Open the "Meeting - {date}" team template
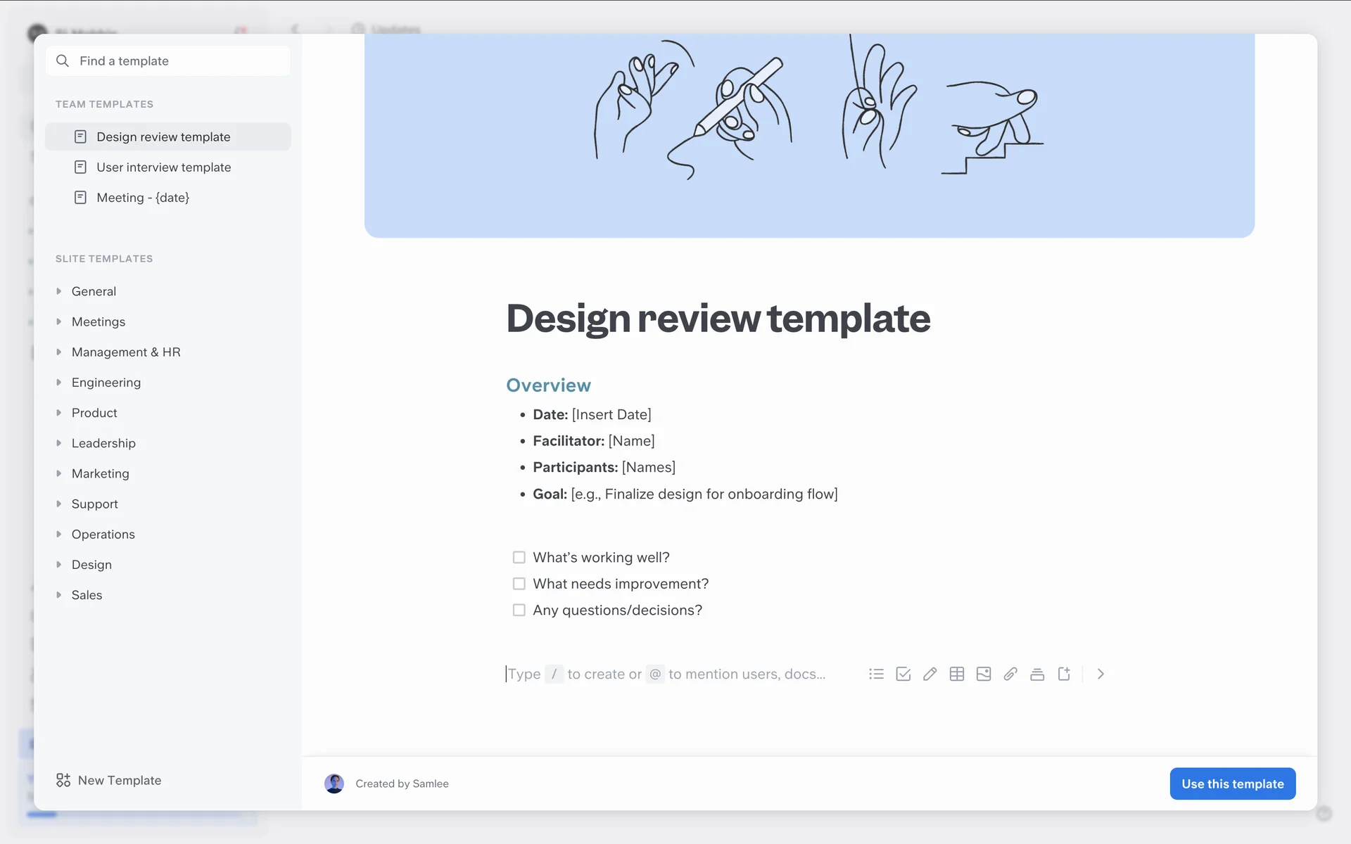Viewport: 1351px width, 844px height. [143, 198]
